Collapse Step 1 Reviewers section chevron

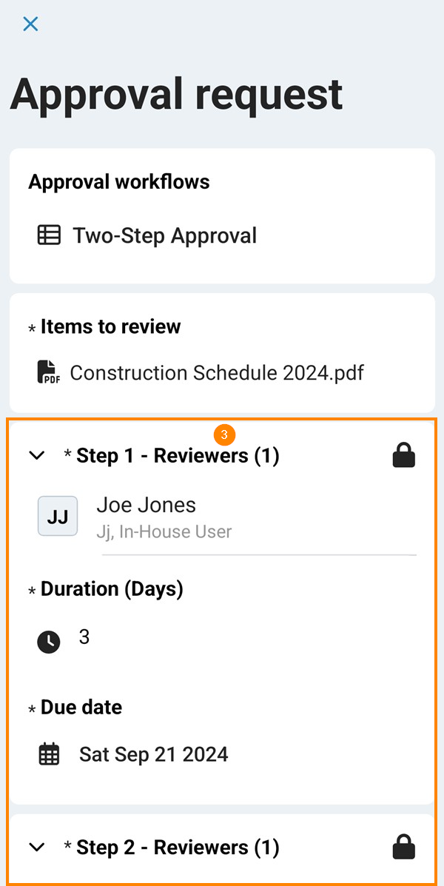pyautogui.click(x=36, y=456)
